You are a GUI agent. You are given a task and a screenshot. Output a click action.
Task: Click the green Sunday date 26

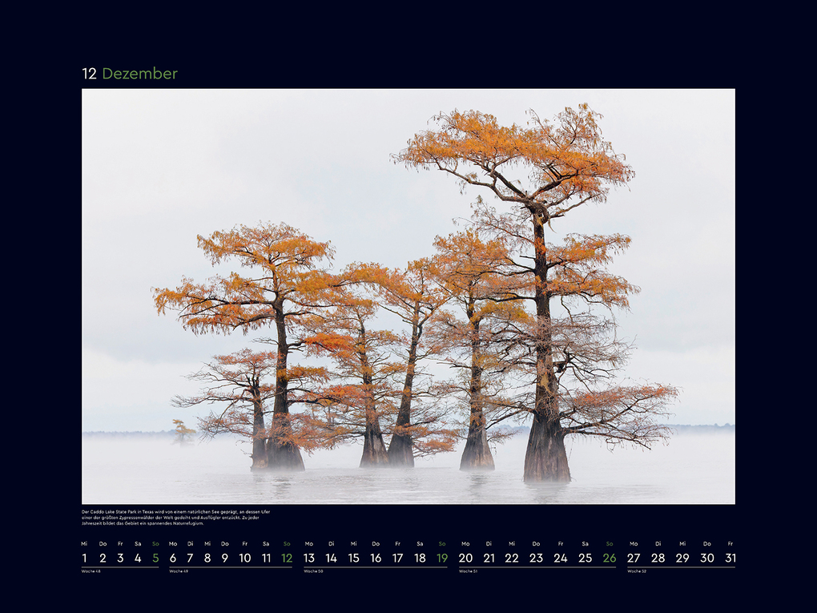click(609, 556)
